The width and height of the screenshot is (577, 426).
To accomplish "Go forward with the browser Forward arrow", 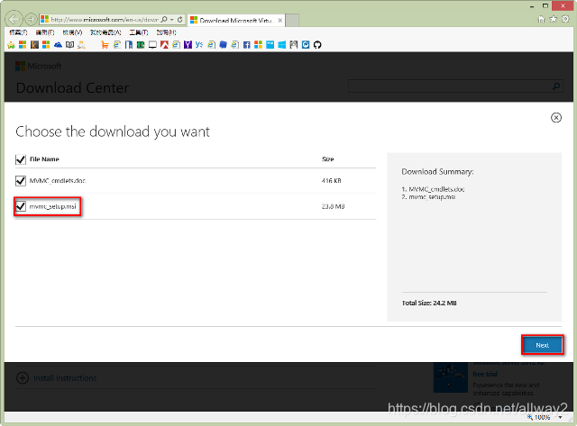I will tap(31, 19).
